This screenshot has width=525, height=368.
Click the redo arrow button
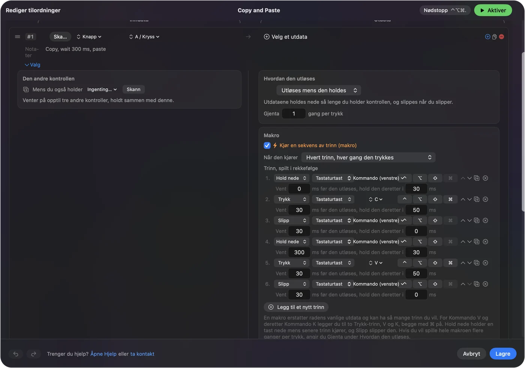point(33,354)
